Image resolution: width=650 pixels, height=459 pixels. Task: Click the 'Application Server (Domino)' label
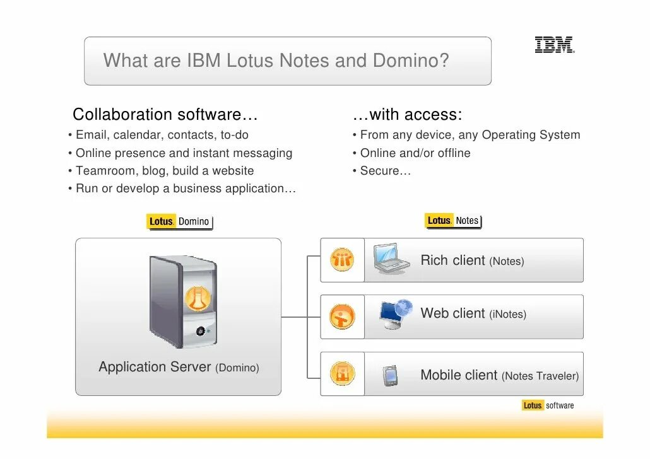pos(179,367)
